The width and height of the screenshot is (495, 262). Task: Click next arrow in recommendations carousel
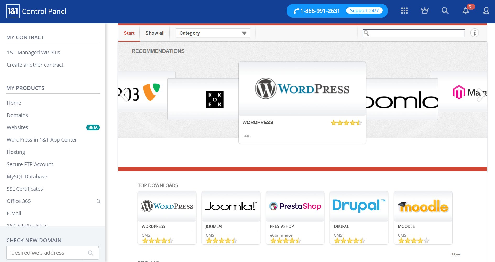point(481,95)
